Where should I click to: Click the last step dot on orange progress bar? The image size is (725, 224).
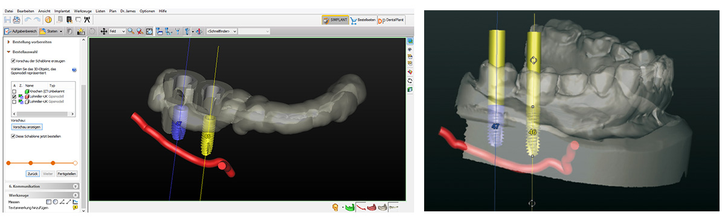(76, 163)
